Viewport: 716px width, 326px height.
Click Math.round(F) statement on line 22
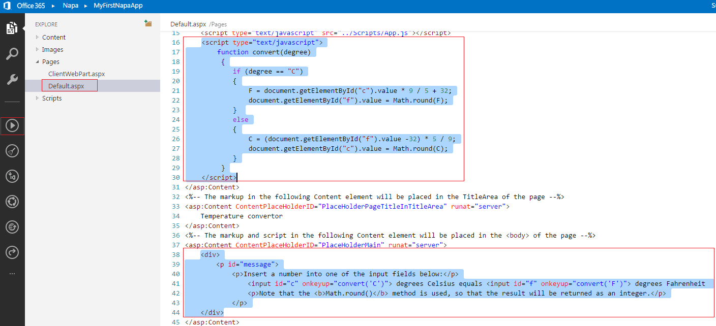pos(420,100)
